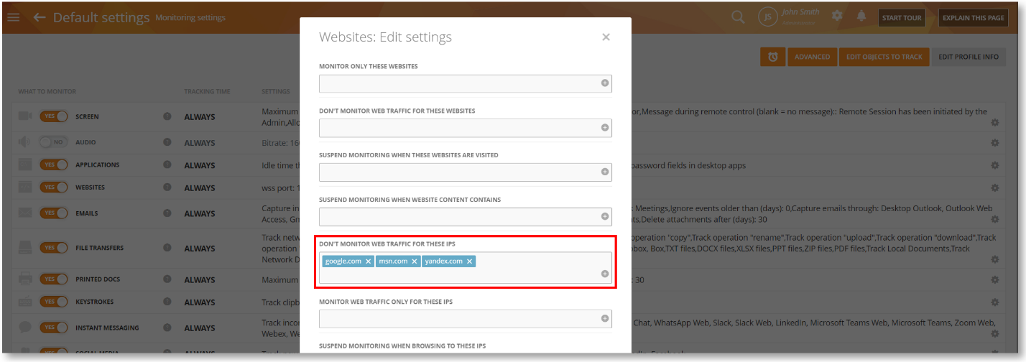The image size is (1026, 362).
Task: Add entry to Suspend When Websites Visited
Action: (x=605, y=172)
